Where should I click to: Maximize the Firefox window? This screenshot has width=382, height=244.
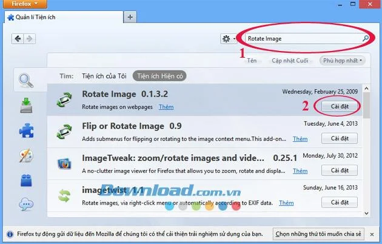pyautogui.click(x=353, y=4)
